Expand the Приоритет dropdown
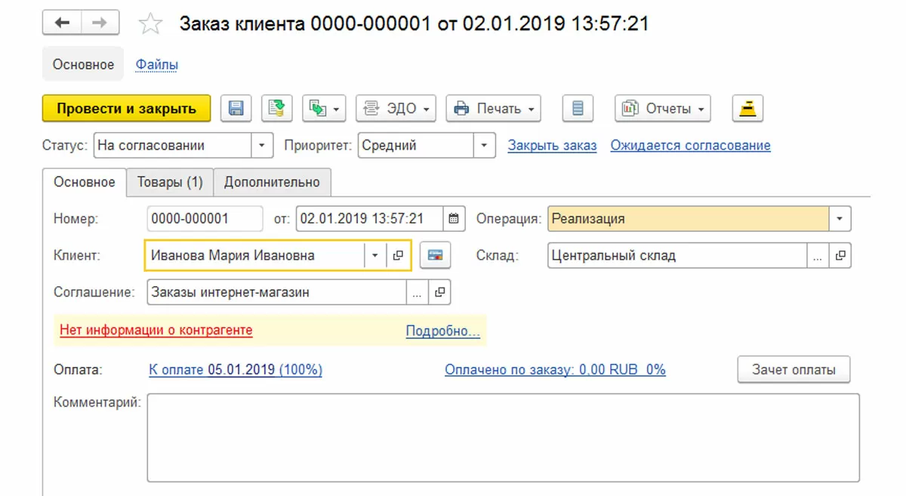906x496 pixels. click(484, 146)
